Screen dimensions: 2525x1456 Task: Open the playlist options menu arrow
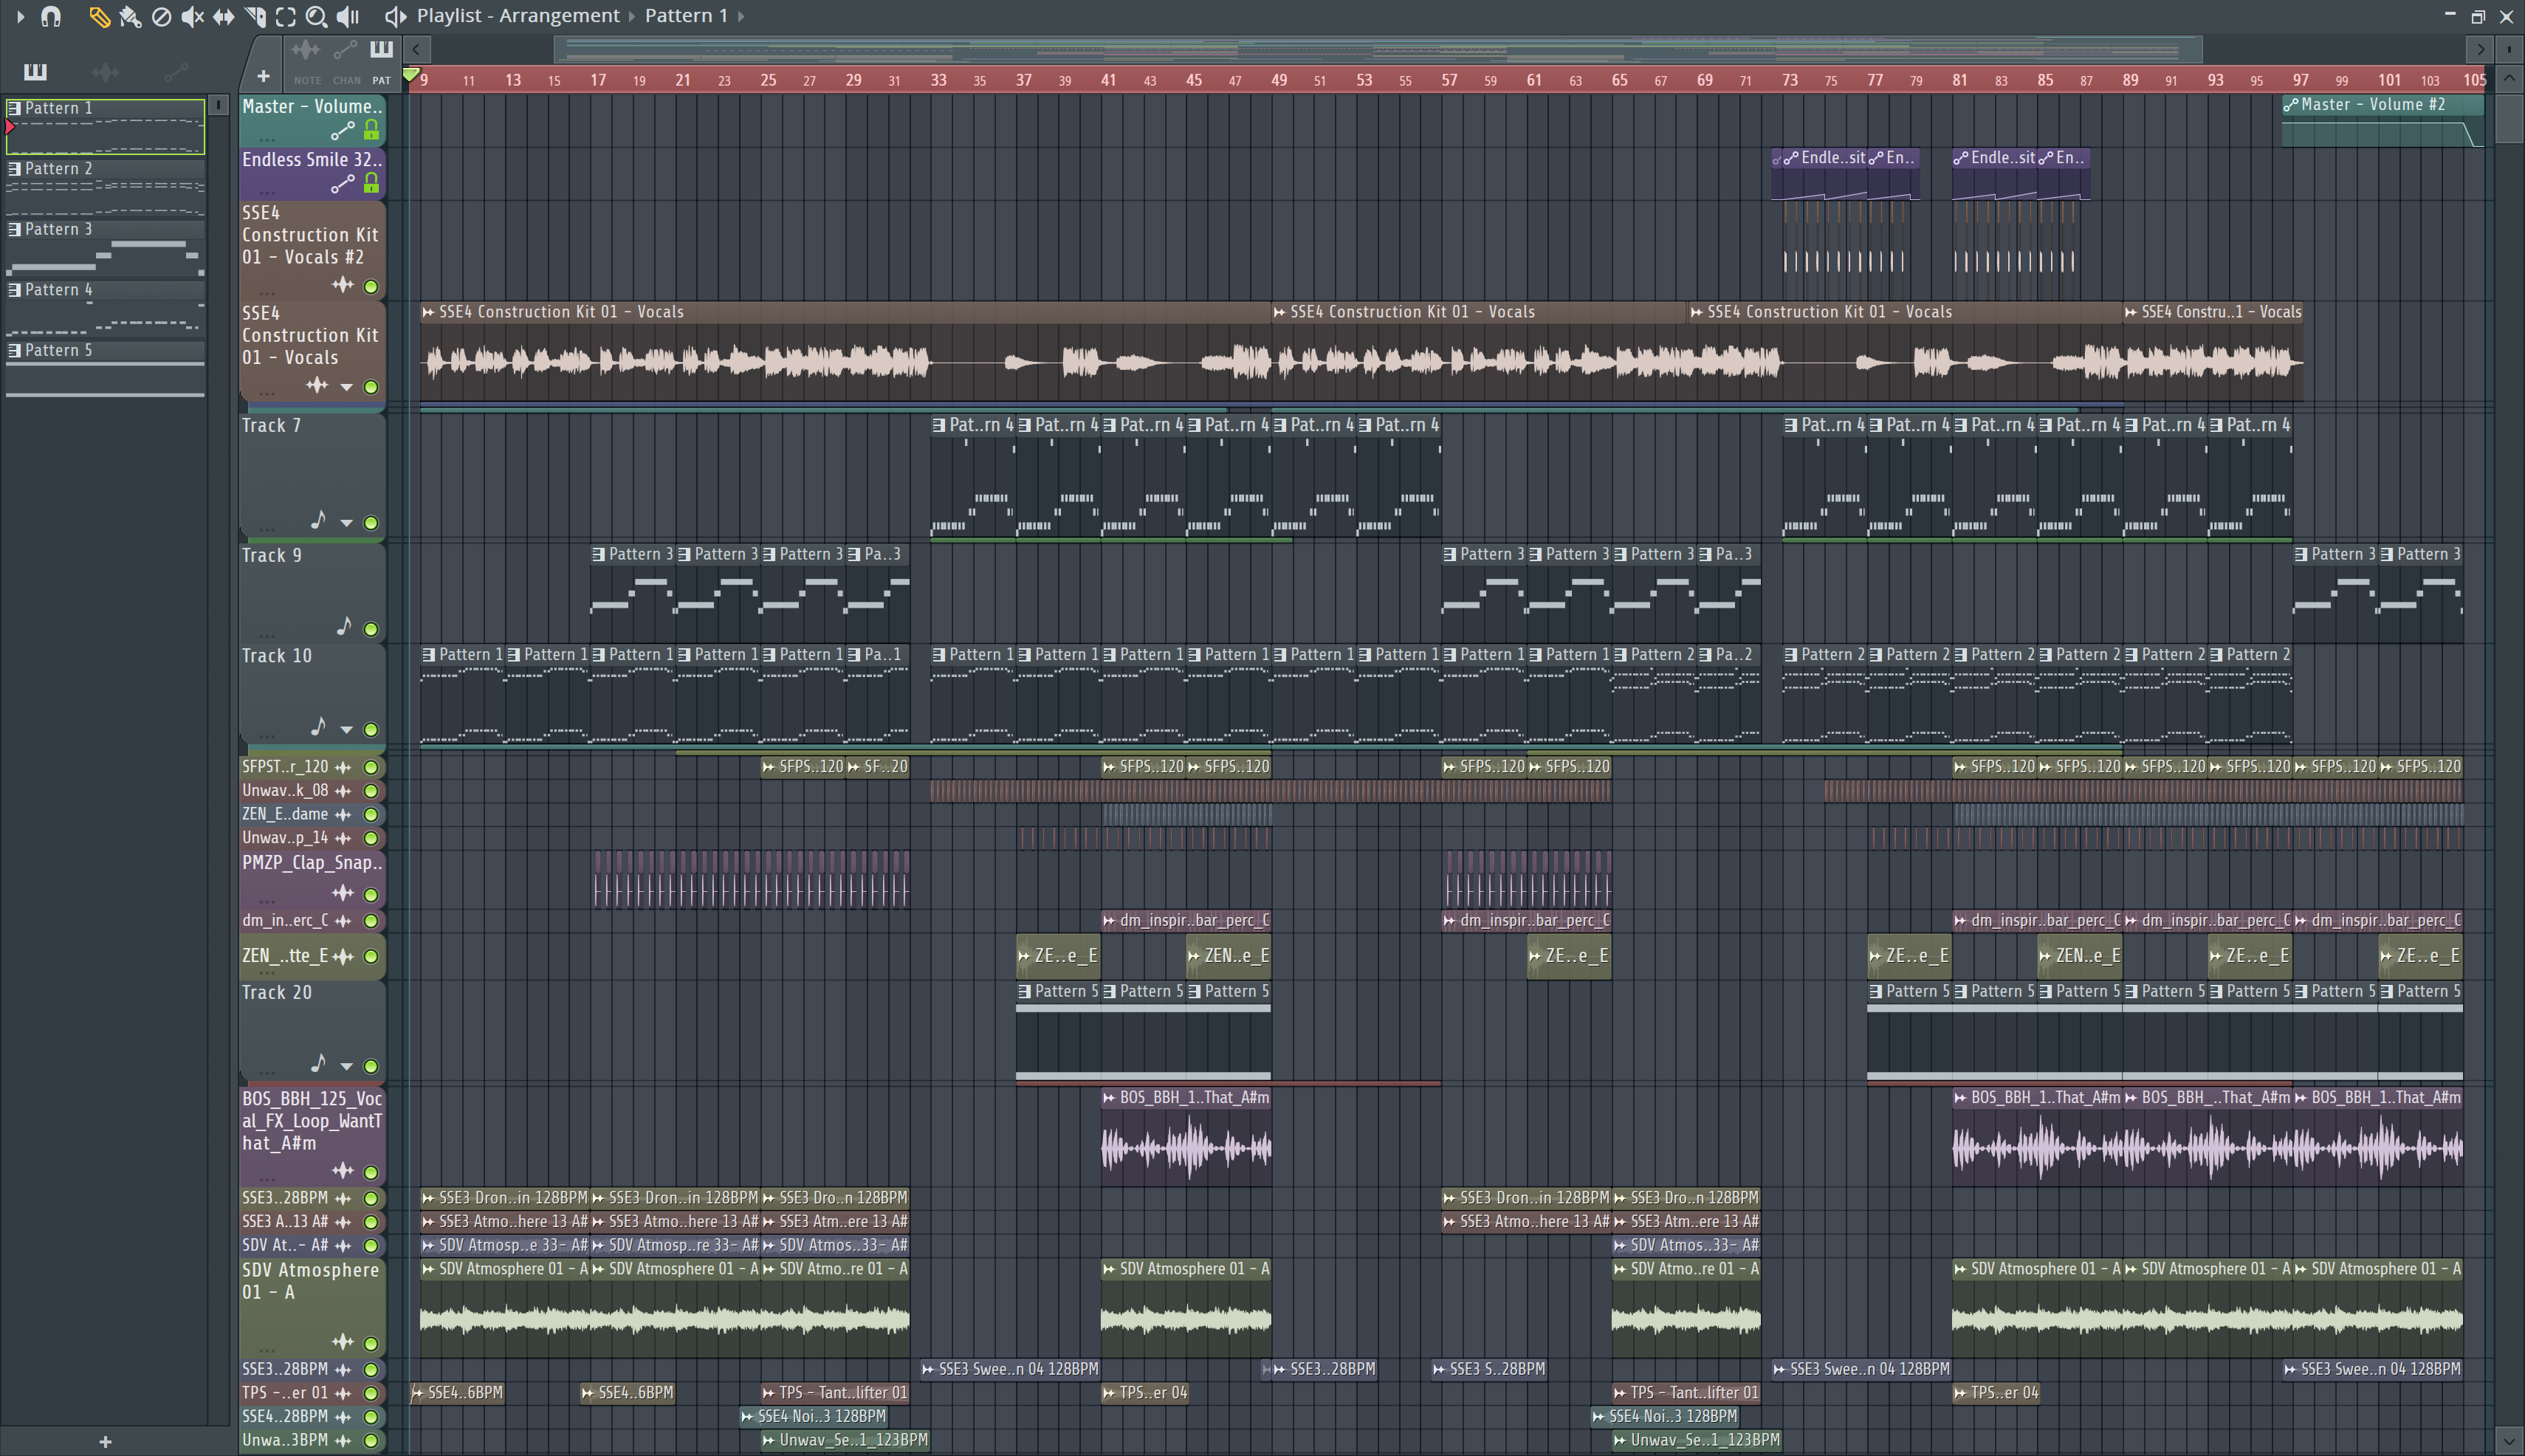[x=20, y=16]
